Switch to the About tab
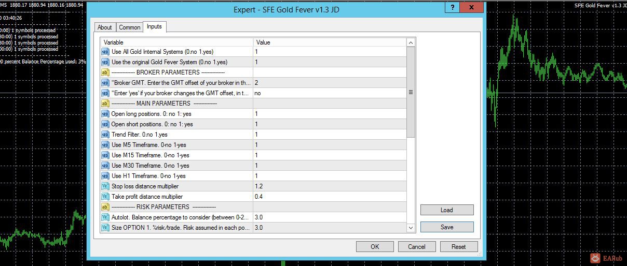This screenshot has width=627, height=266. (x=105, y=27)
